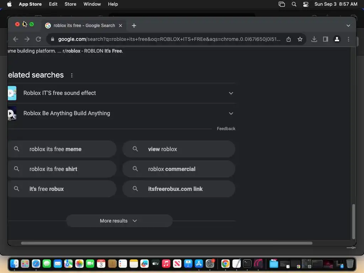The height and width of the screenshot is (273, 364).
Task: Open Notes from the Dock
Action: [x=134, y=263]
